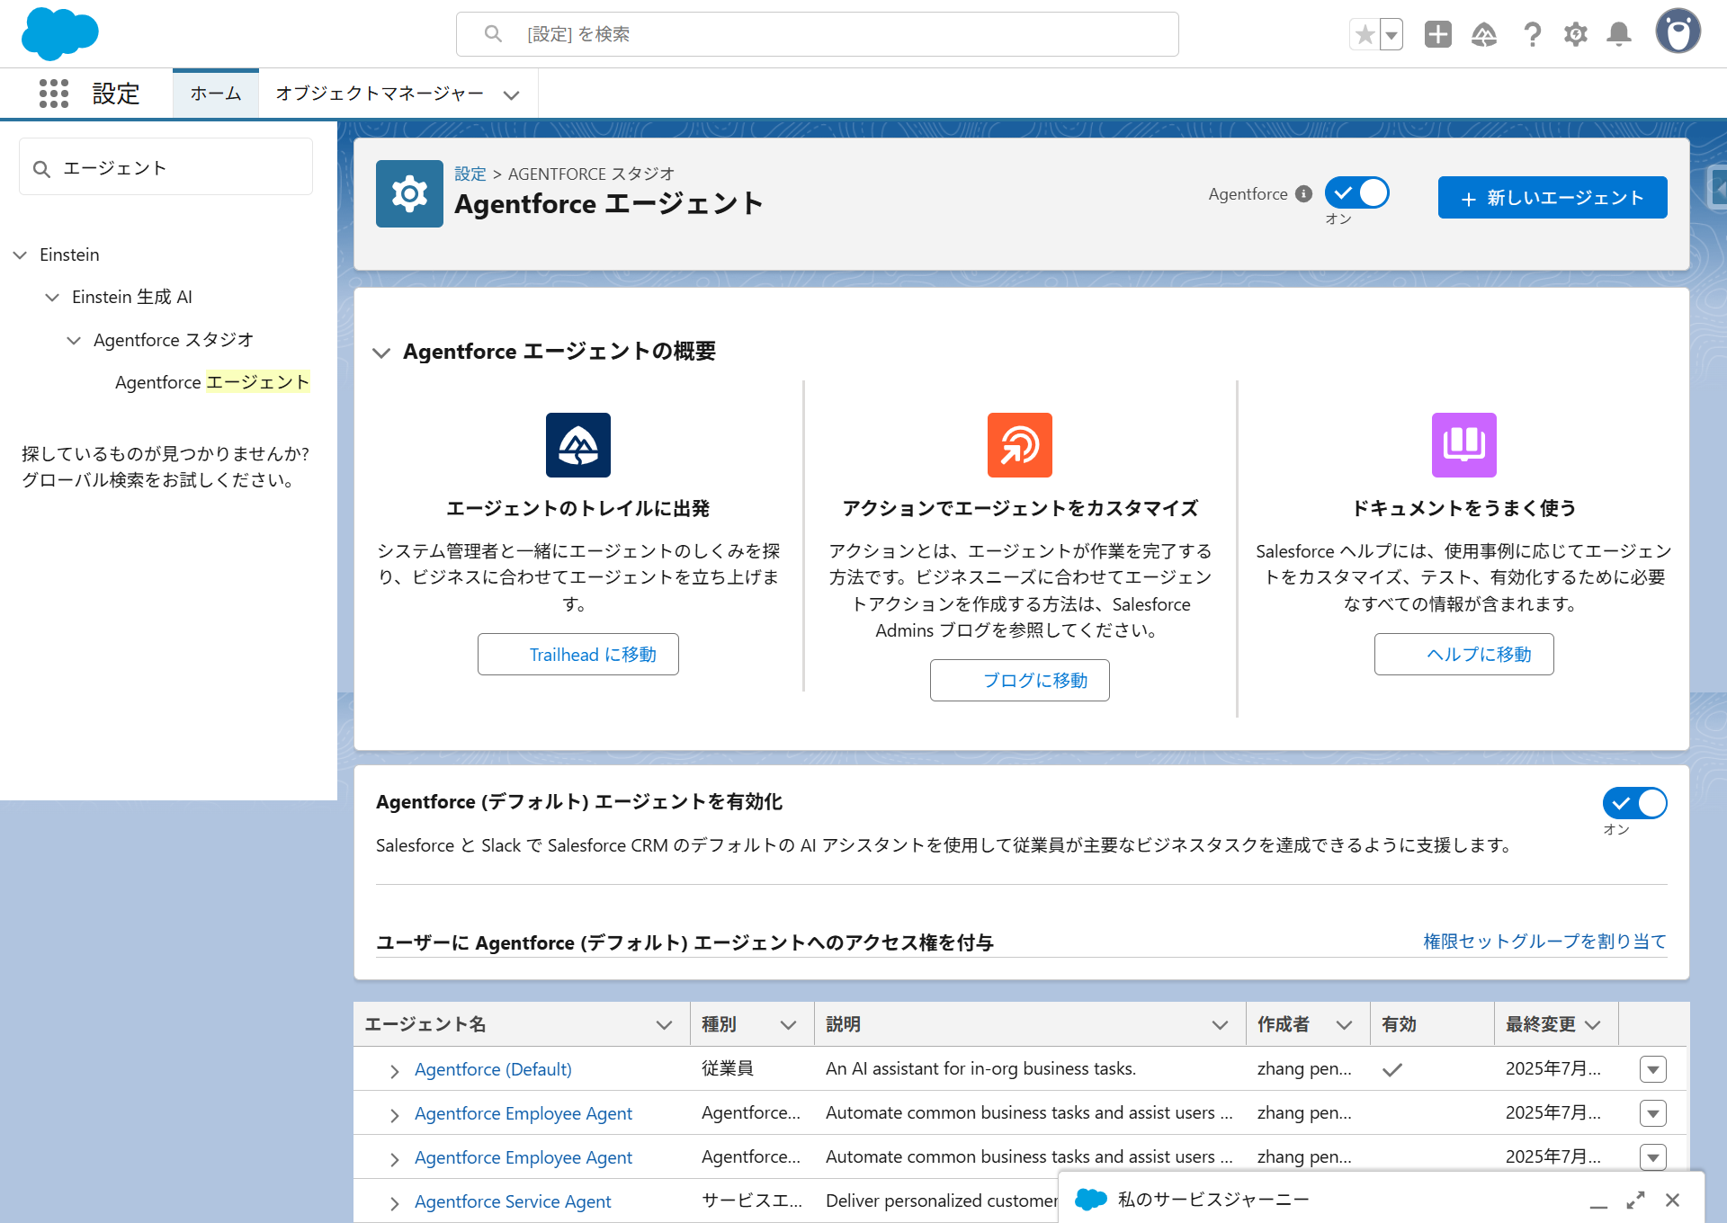The height and width of the screenshot is (1223, 1727).
Task: Click the page header gear icon
Action: tap(409, 193)
